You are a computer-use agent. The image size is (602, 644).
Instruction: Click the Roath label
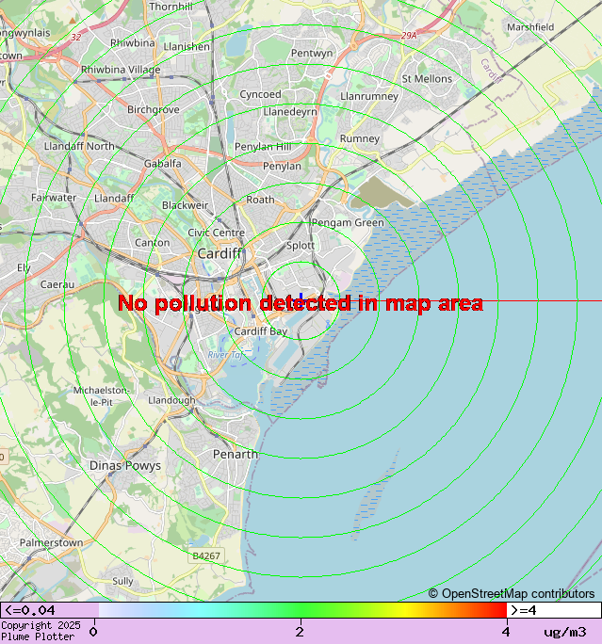click(x=260, y=200)
